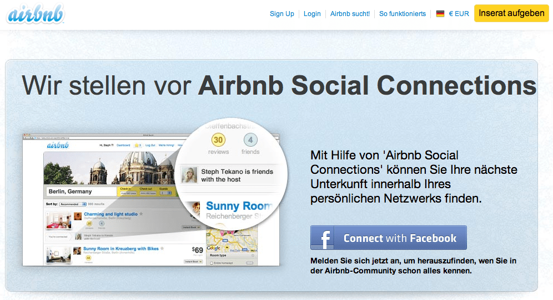The image size is (553, 300).
Task: Click the Social Connections preview screenshot
Action: tap(151, 199)
